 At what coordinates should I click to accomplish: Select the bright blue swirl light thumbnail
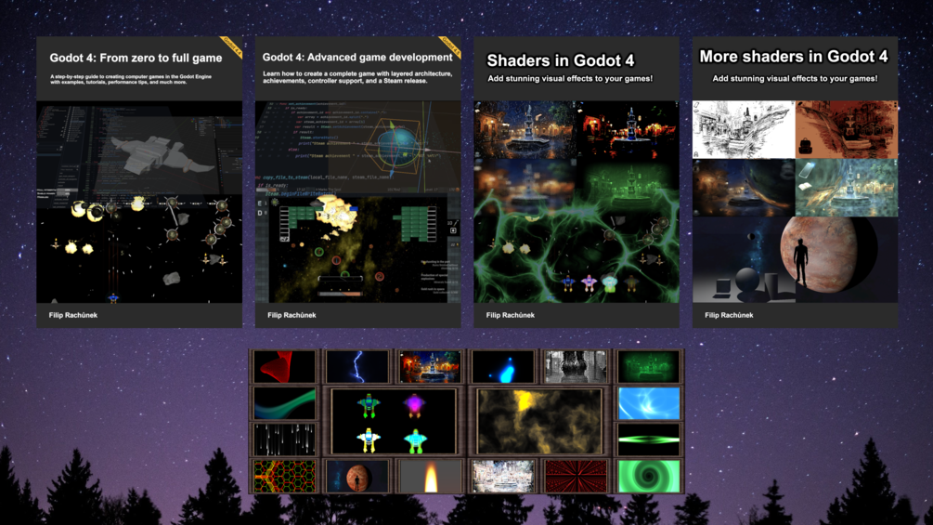649,403
